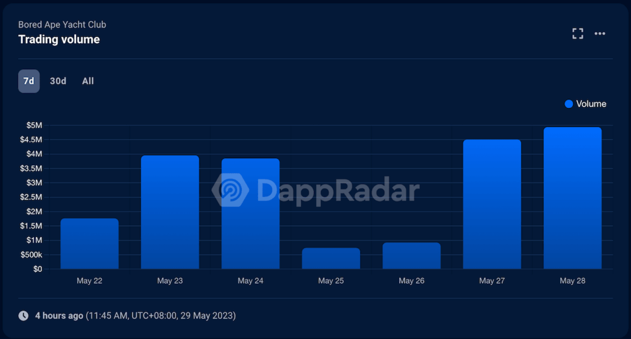Toggle the blue Volume legend dot
The width and height of the screenshot is (631, 339).
pos(569,104)
